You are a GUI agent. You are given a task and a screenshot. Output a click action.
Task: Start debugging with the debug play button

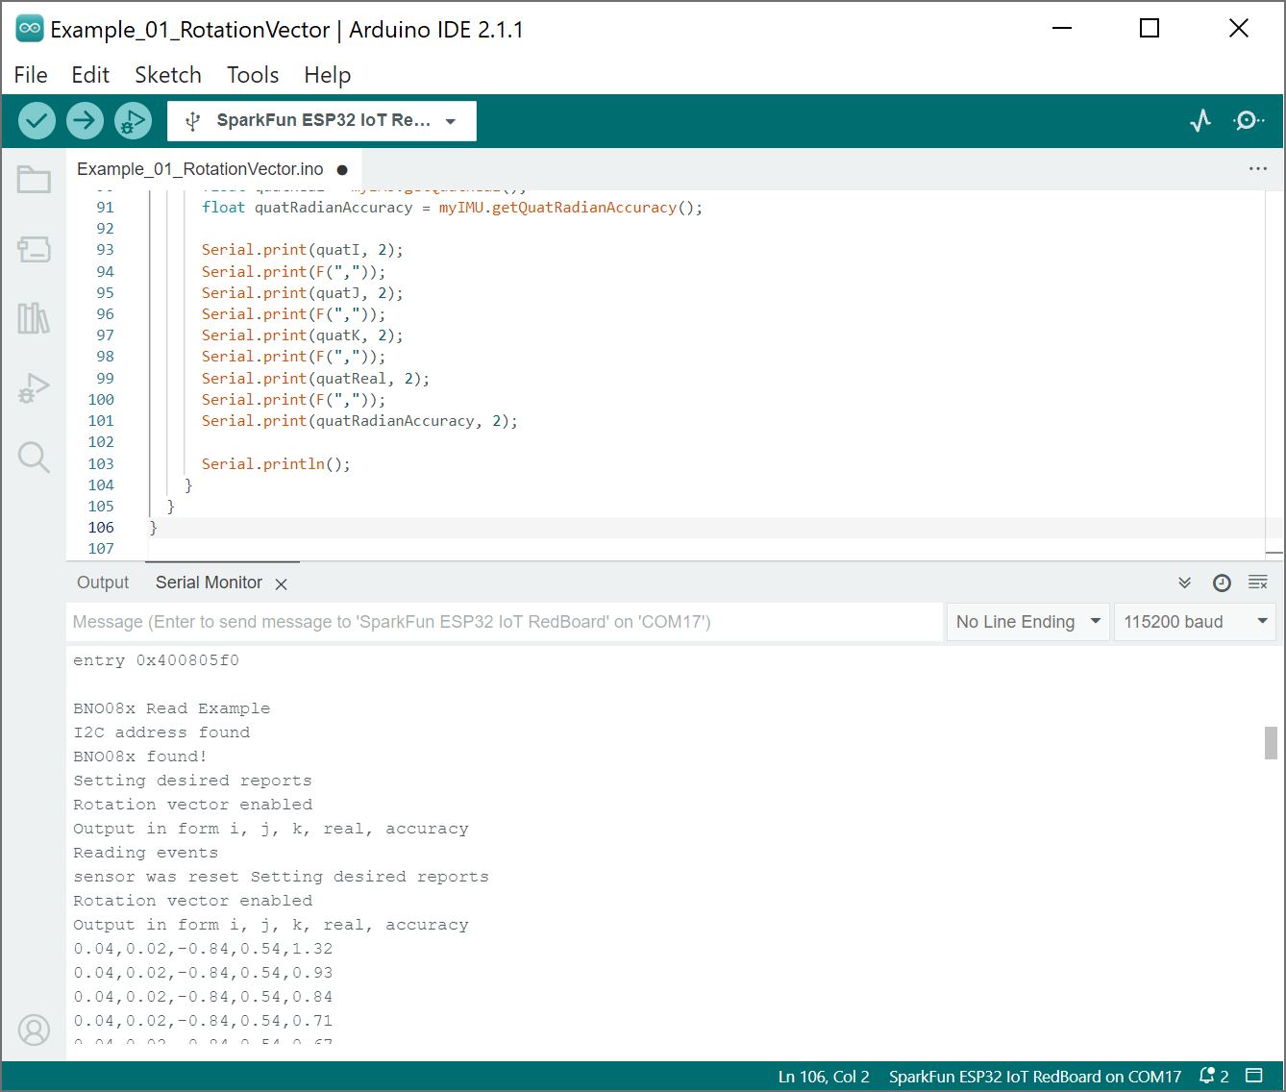pos(133,120)
